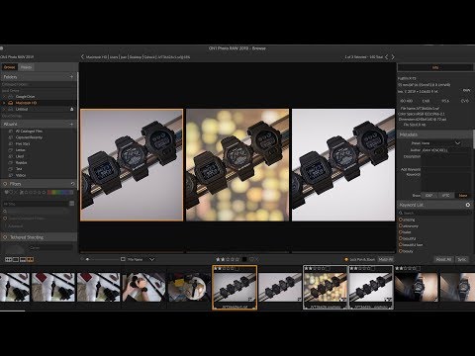Select the selected orange filmstrip thumbnail
Image resolution: width=475 pixels, height=356 pixels.
coord(235,288)
